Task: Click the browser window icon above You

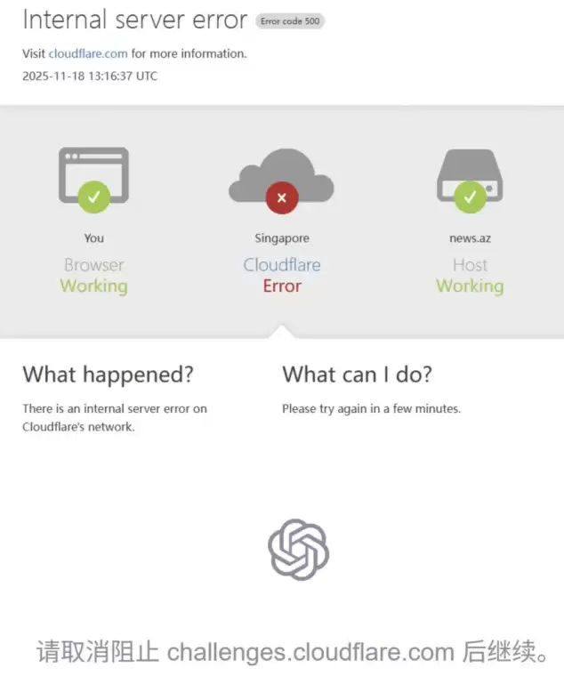Action: click(x=93, y=175)
